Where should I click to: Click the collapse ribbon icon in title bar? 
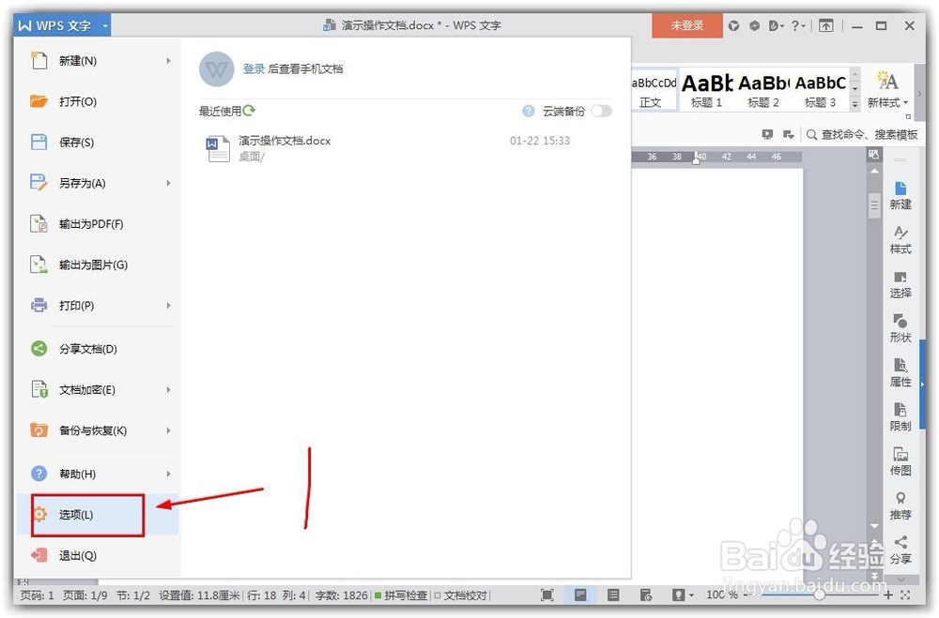click(825, 25)
